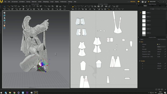
Task: Toggle the checkmark beside FABRIC 1
Action: (x=141, y=13)
